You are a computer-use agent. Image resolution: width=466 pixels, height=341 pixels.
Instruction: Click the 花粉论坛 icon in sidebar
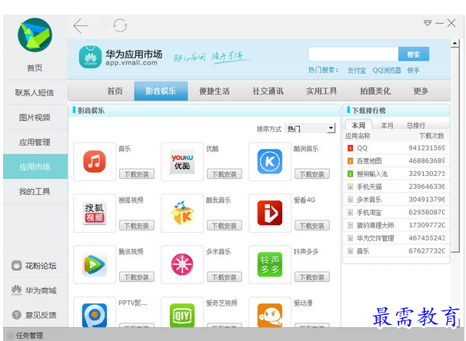pos(17,266)
